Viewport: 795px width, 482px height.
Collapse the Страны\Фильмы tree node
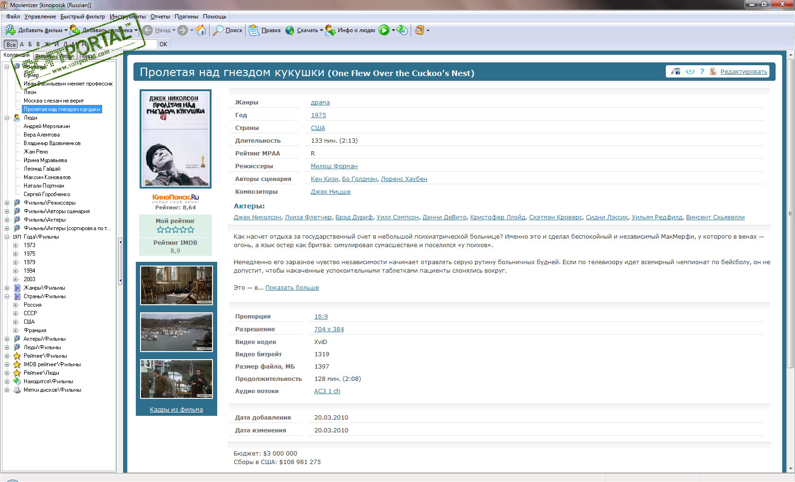pos(7,296)
